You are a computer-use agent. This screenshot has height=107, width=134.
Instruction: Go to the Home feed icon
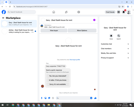click(x=54, y=12)
